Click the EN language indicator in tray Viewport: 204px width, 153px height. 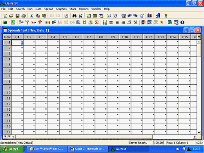[177, 149]
